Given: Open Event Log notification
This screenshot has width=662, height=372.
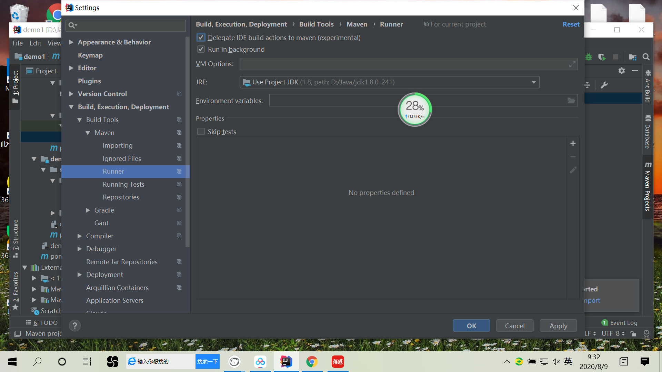Looking at the screenshot, I should pyautogui.click(x=620, y=323).
